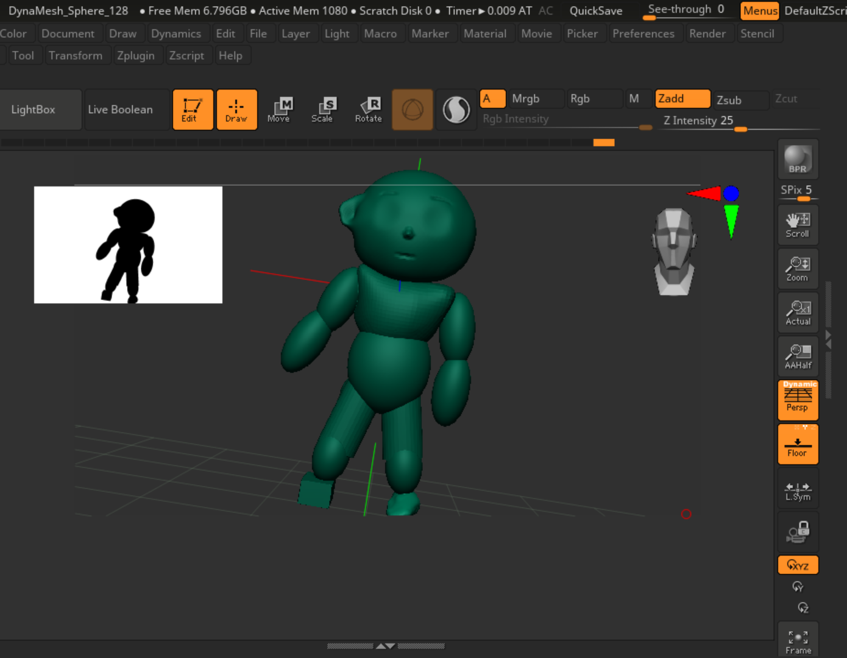Viewport: 847px width, 658px height.
Task: Render with the BPR button
Action: pyautogui.click(x=798, y=159)
